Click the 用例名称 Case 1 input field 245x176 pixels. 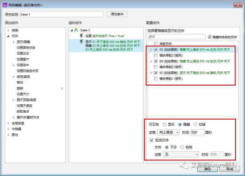pyautogui.click(x=61, y=14)
